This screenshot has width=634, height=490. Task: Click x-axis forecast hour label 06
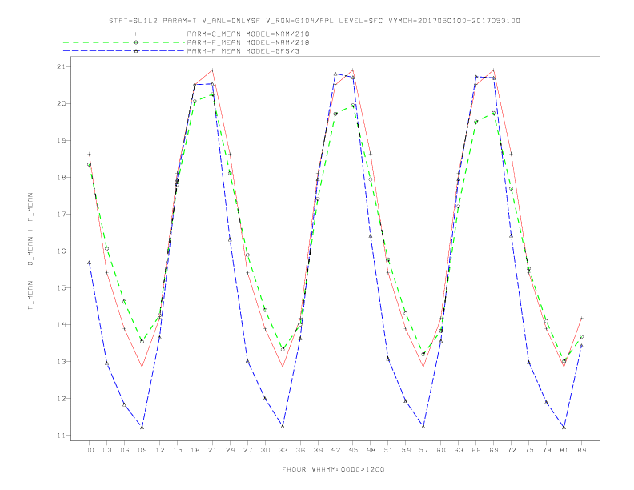click(x=125, y=450)
